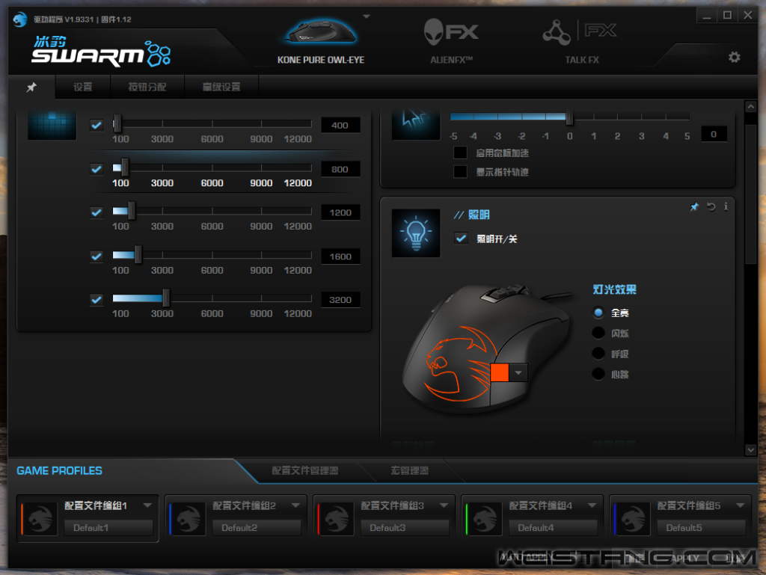Viewport: 766px width, 575px height.
Task: Enable the 显示指针轨迹 checkbox
Action: [460, 172]
